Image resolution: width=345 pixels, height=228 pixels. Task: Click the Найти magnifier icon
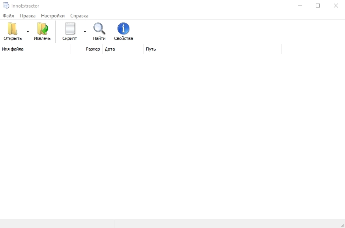[x=99, y=29]
